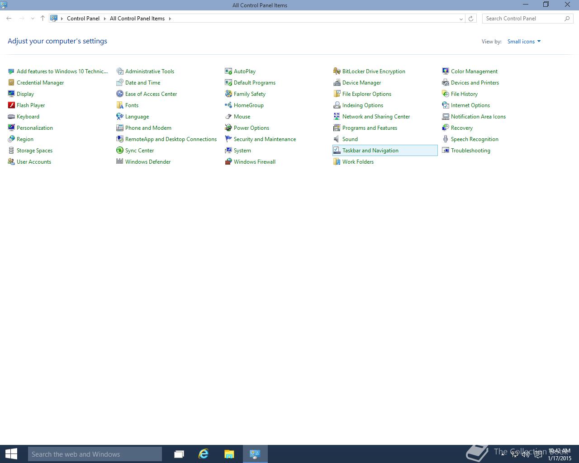Open Work Folders link
579x463 pixels.
pyautogui.click(x=358, y=161)
